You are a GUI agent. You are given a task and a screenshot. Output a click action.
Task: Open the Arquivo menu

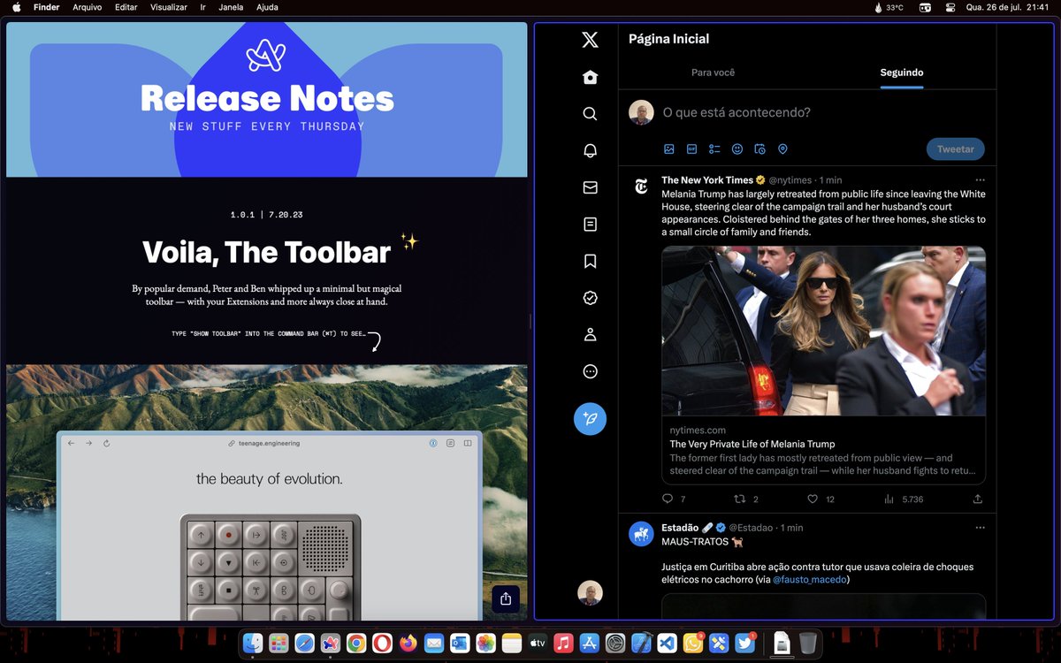pyautogui.click(x=87, y=7)
